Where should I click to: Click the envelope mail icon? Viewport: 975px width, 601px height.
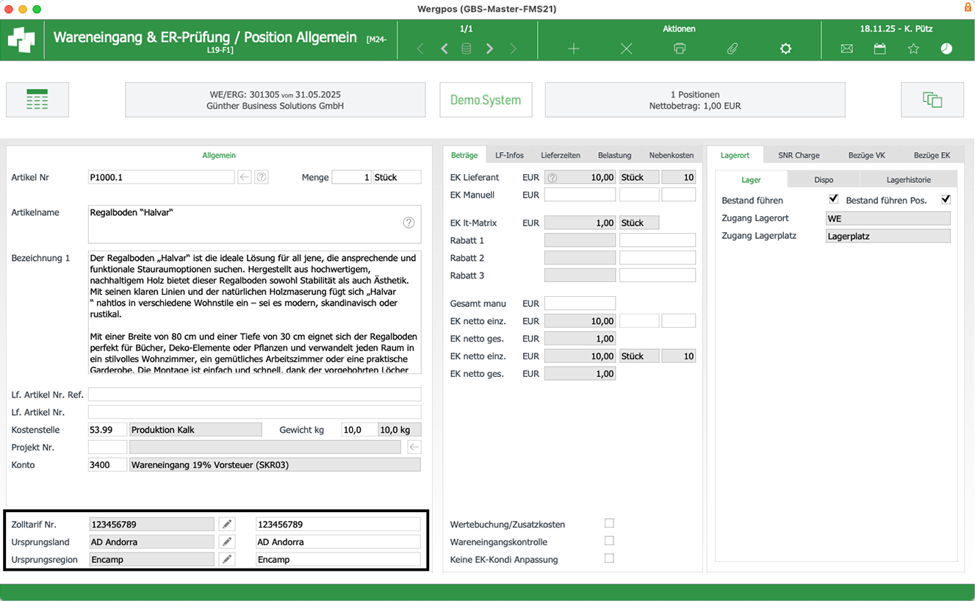[x=846, y=48]
